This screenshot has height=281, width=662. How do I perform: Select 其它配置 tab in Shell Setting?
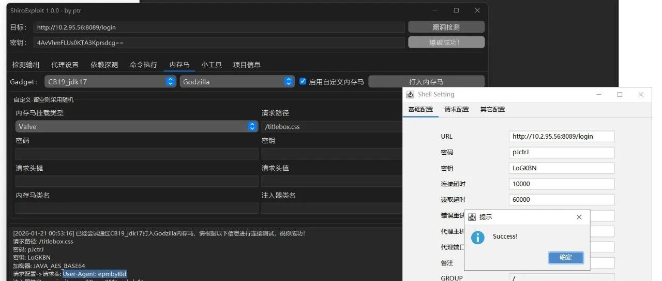(x=492, y=109)
